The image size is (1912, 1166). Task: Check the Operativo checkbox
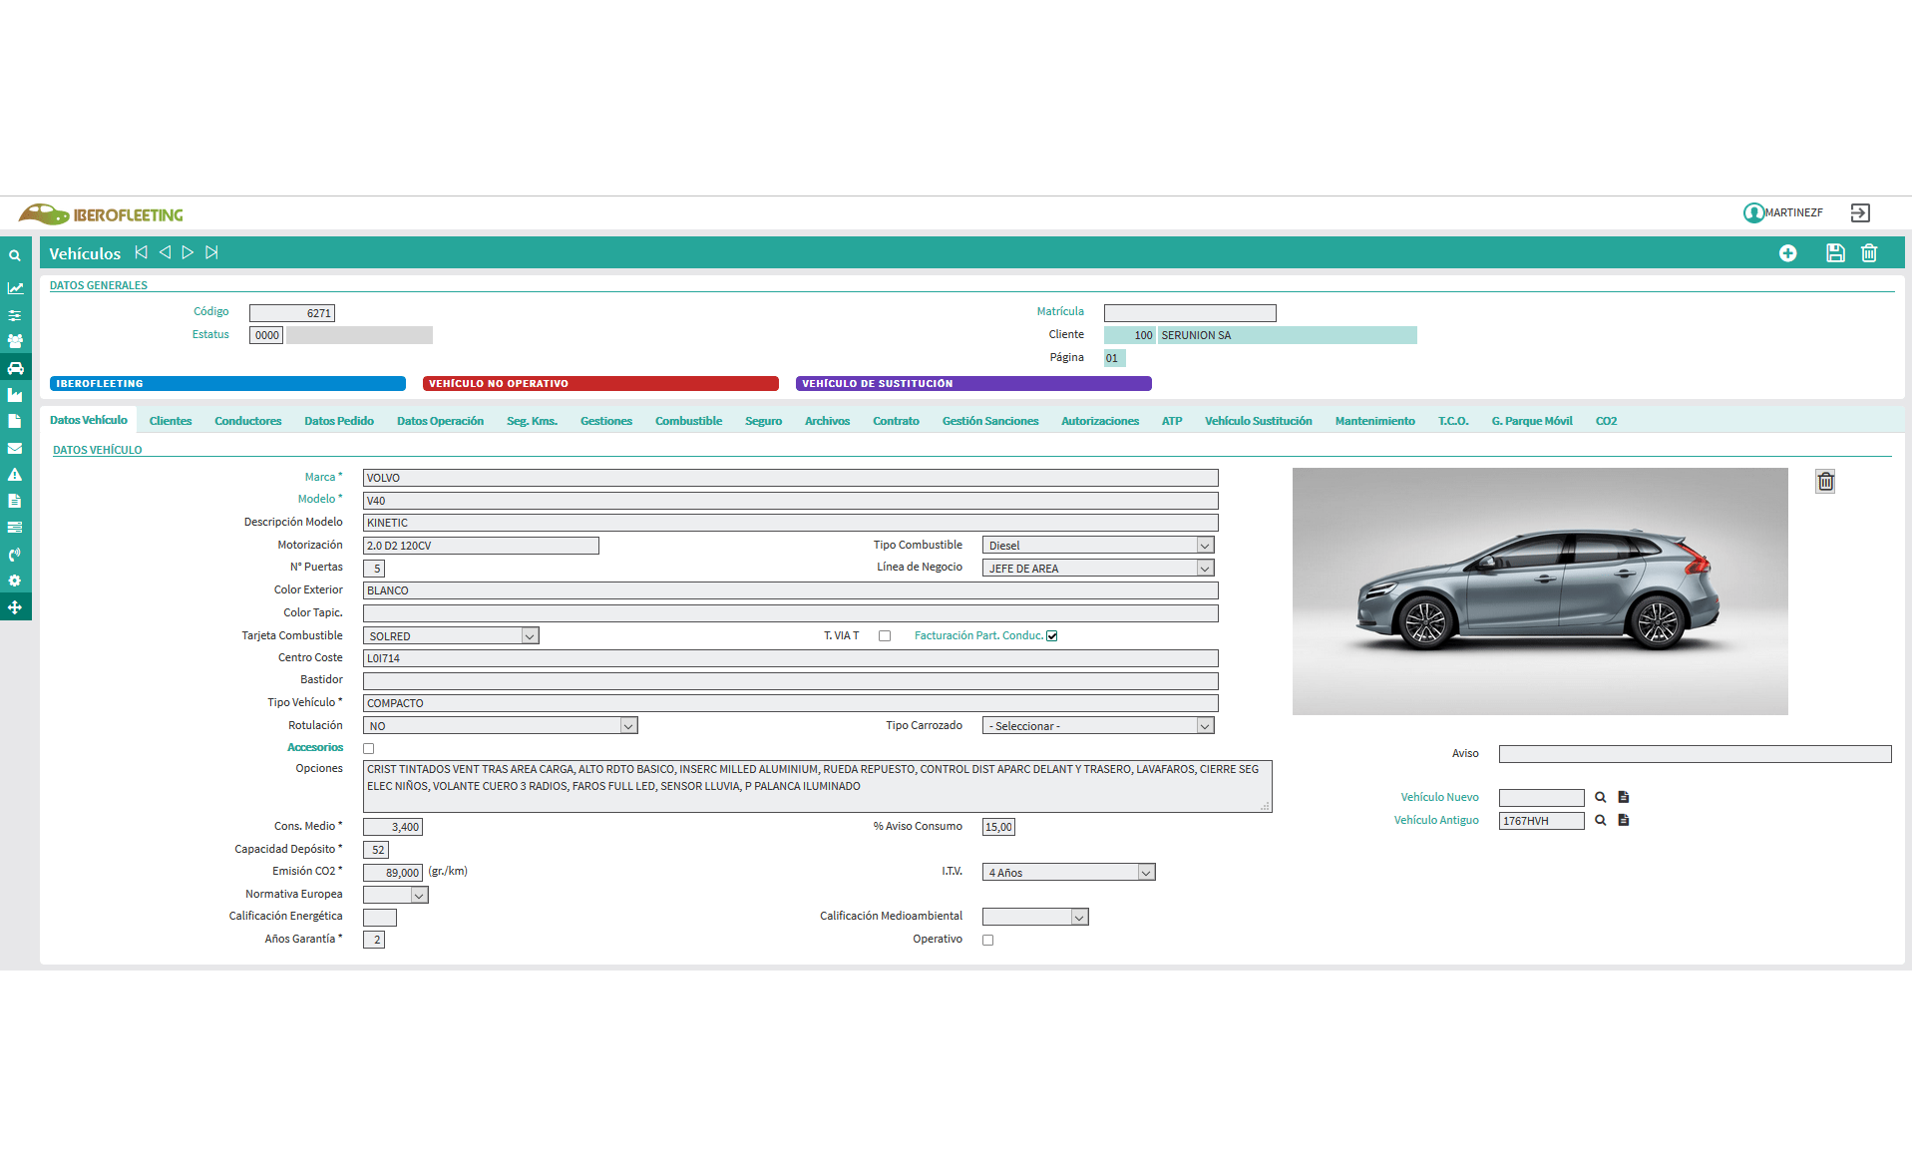[988, 940]
